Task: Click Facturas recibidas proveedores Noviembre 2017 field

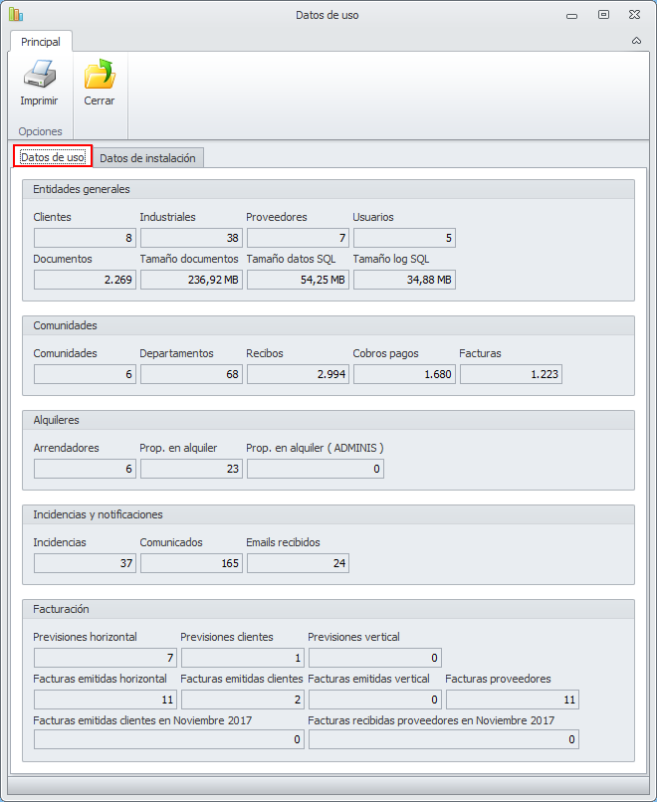Action: [x=444, y=739]
